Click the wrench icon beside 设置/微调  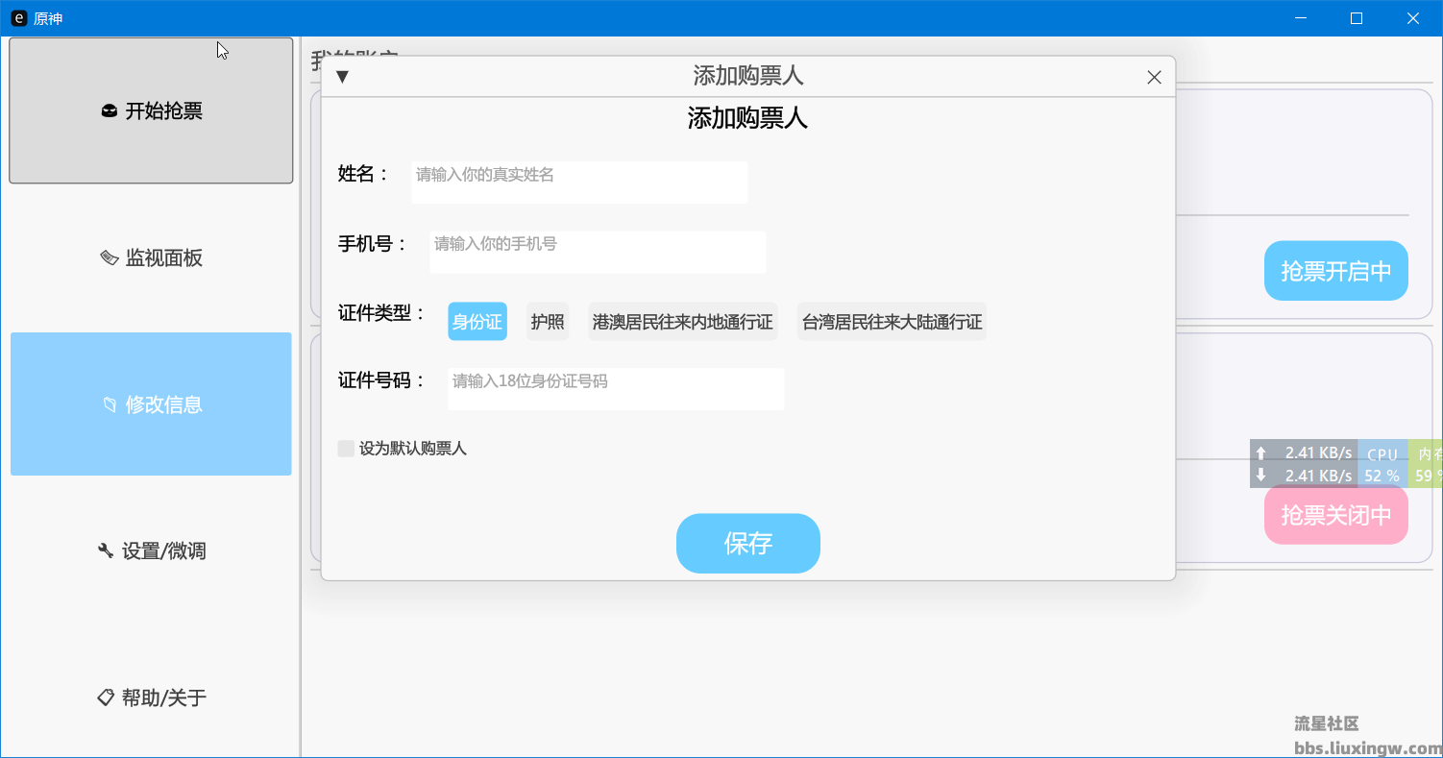pos(106,551)
